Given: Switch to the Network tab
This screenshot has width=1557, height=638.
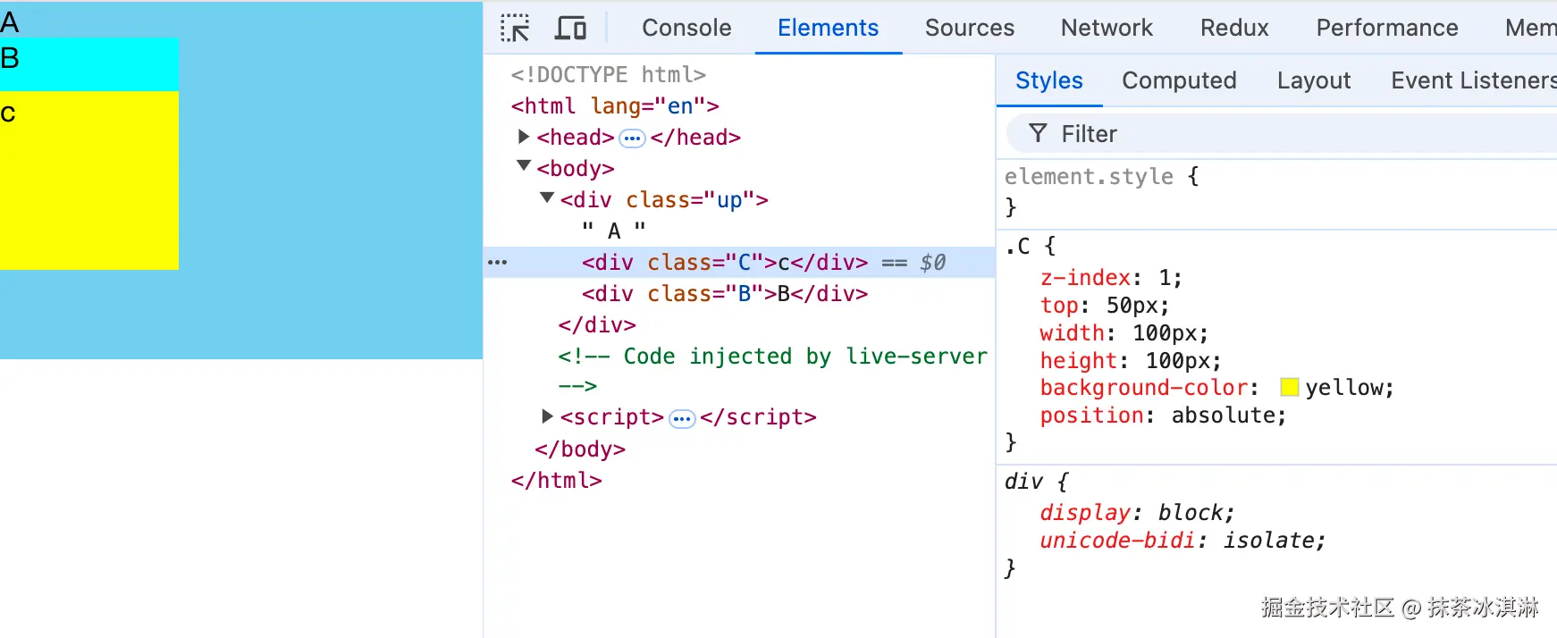Looking at the screenshot, I should click(1107, 28).
